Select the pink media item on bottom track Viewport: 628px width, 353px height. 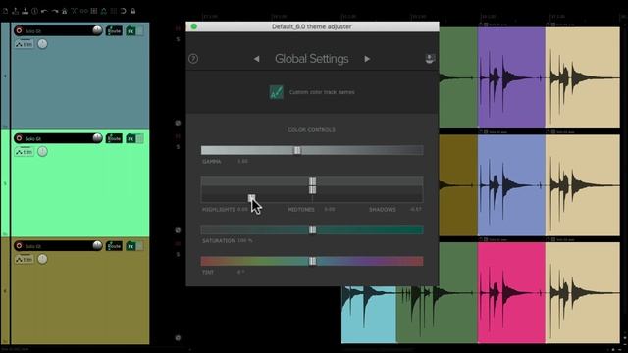[511, 292]
